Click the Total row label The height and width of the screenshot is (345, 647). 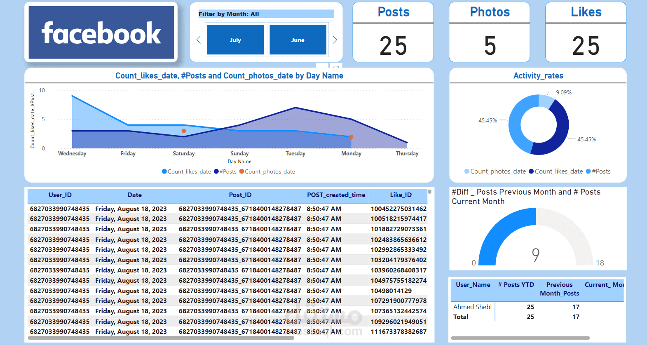coord(461,317)
